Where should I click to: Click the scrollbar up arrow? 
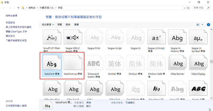click(211, 29)
